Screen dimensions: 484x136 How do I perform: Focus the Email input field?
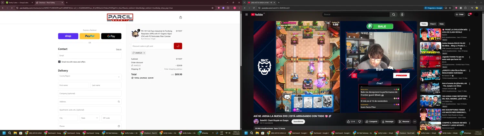tap(90, 55)
